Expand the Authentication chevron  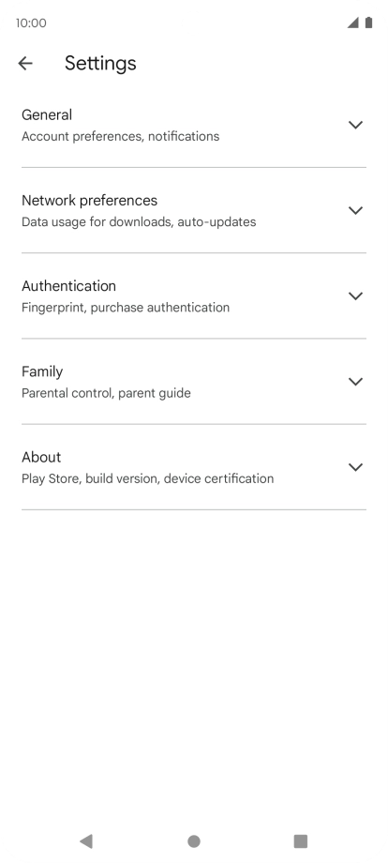pyautogui.click(x=355, y=296)
